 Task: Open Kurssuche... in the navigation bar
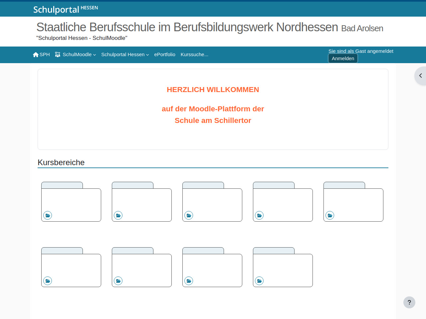[x=194, y=54]
